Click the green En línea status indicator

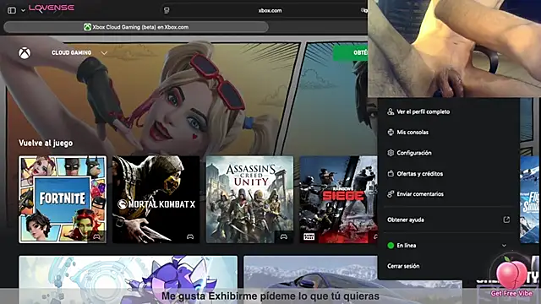[x=391, y=246]
